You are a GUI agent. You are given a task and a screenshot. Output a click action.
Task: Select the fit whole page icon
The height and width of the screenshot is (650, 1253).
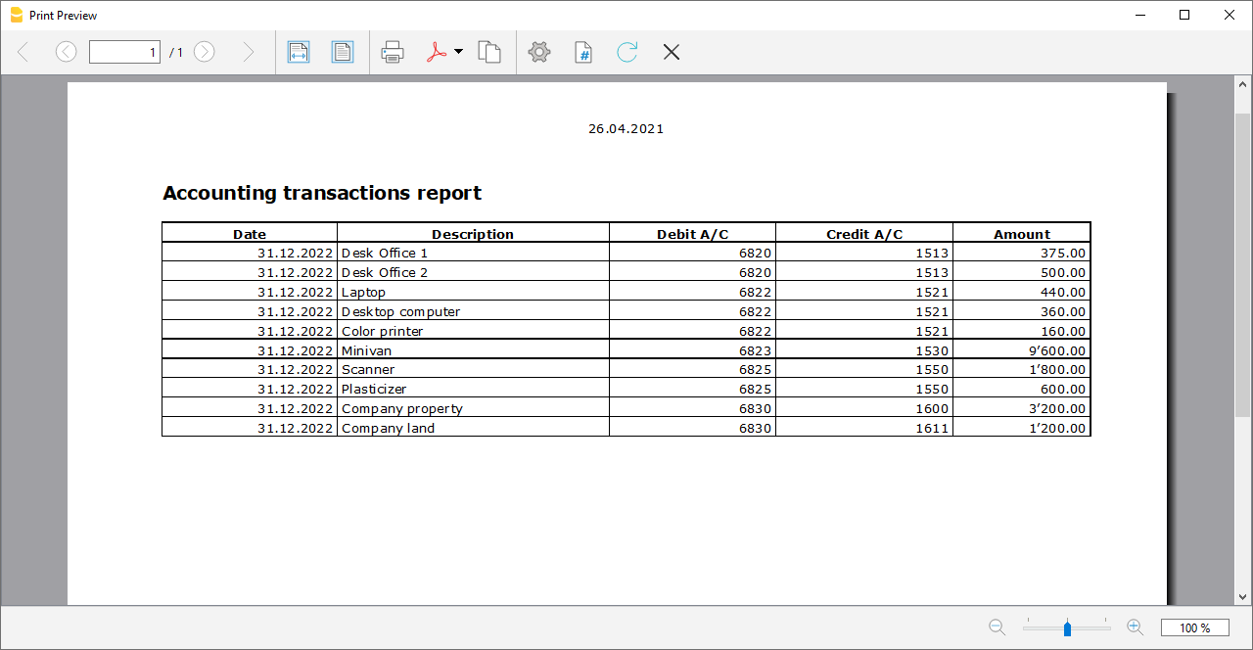(x=342, y=52)
